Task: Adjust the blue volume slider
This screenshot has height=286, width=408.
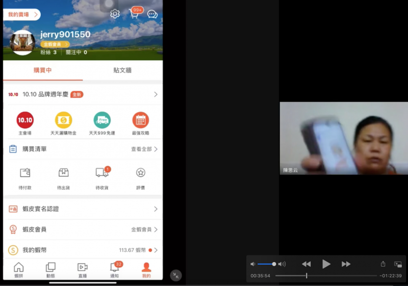Action: point(267,264)
